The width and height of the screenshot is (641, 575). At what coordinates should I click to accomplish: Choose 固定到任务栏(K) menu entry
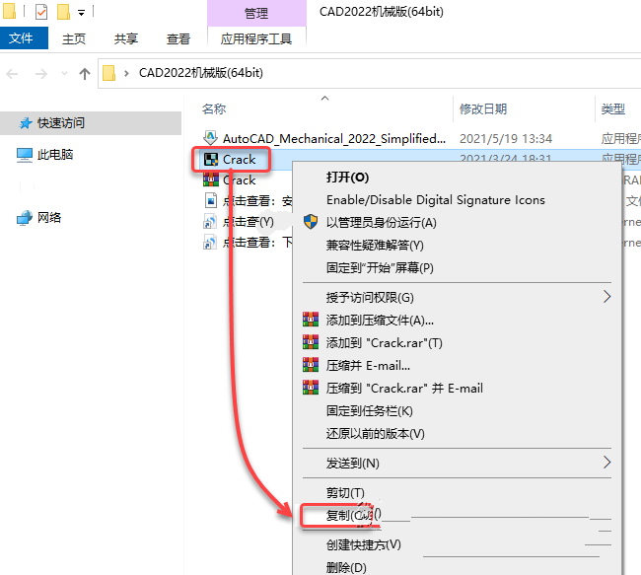pos(369,410)
